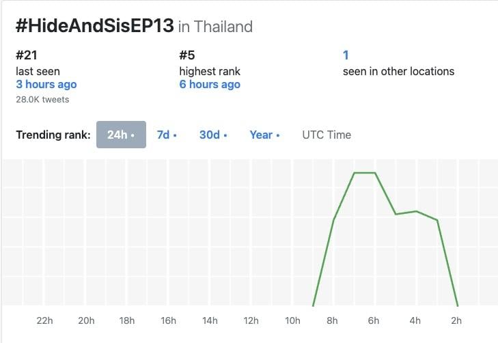Click the 22h label on the time axis
The height and width of the screenshot is (343, 498).
click(x=45, y=320)
